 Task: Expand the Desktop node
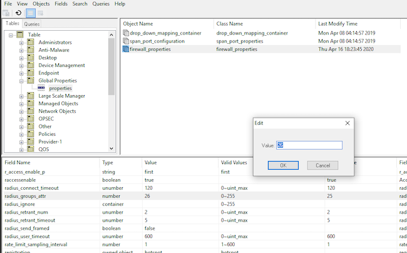click(21, 58)
